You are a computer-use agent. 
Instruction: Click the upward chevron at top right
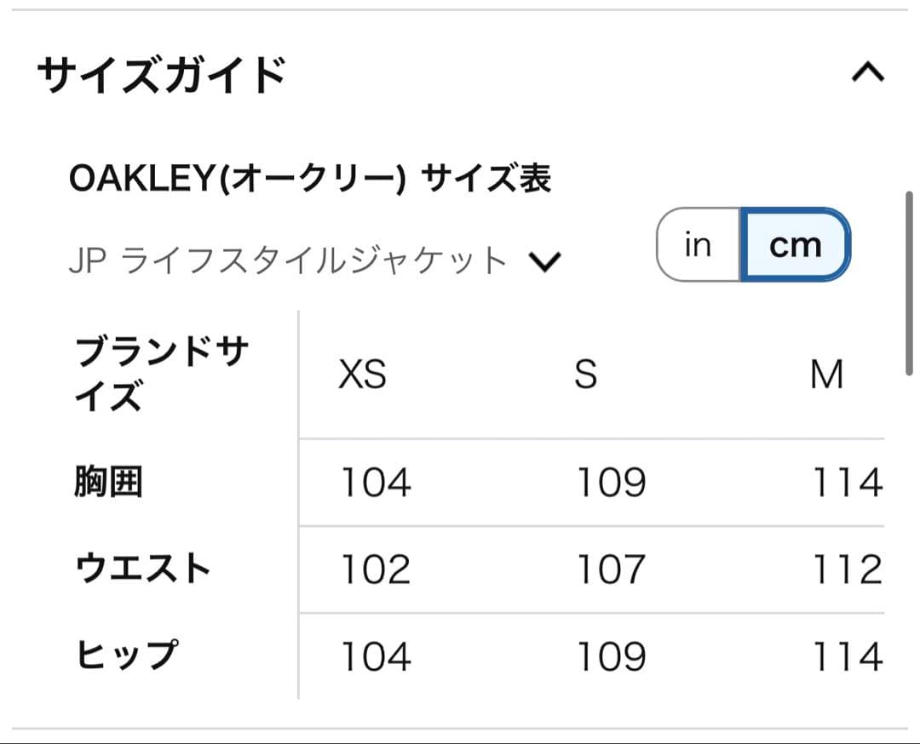870,73
